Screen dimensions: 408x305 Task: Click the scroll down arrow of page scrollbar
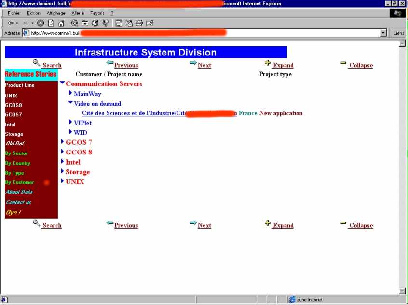(402, 291)
